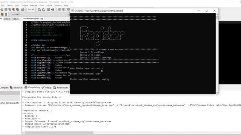The image size is (241, 135).
Task: Open the Compiler bottom tab
Action: tap(4, 87)
